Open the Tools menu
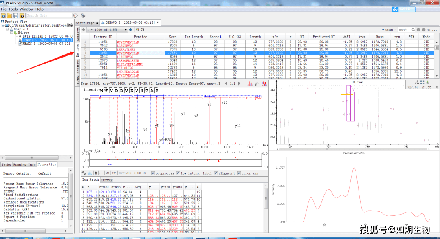The image size is (440, 239). [x=13, y=9]
